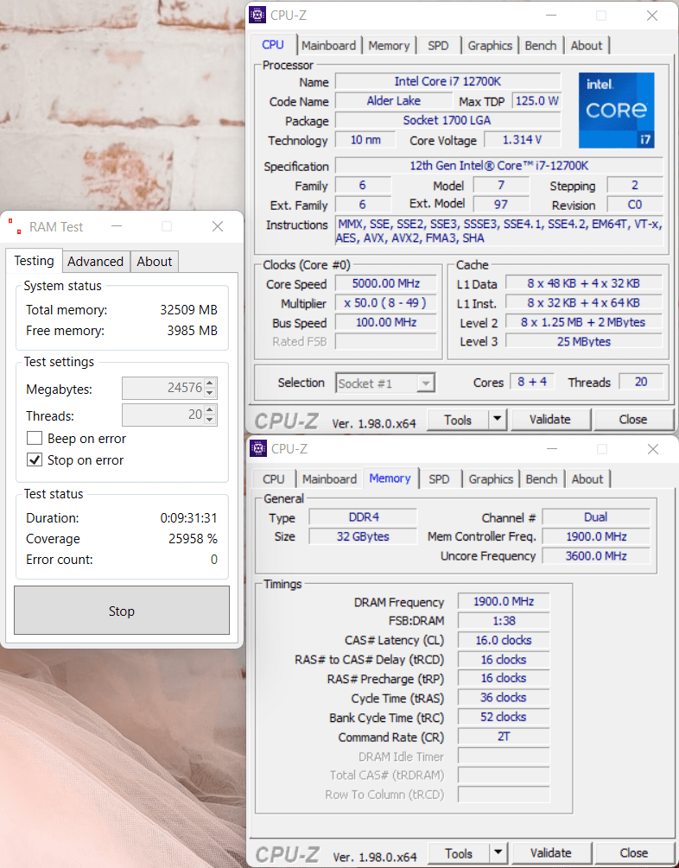Open Bench tab in upper CPU-Z window
This screenshot has height=868, width=679.
pos(541,46)
